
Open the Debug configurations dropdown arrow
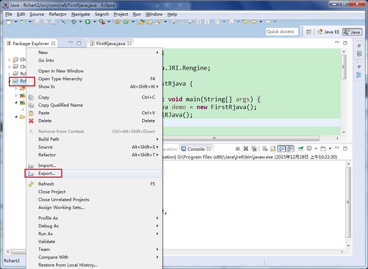(x=80, y=22)
